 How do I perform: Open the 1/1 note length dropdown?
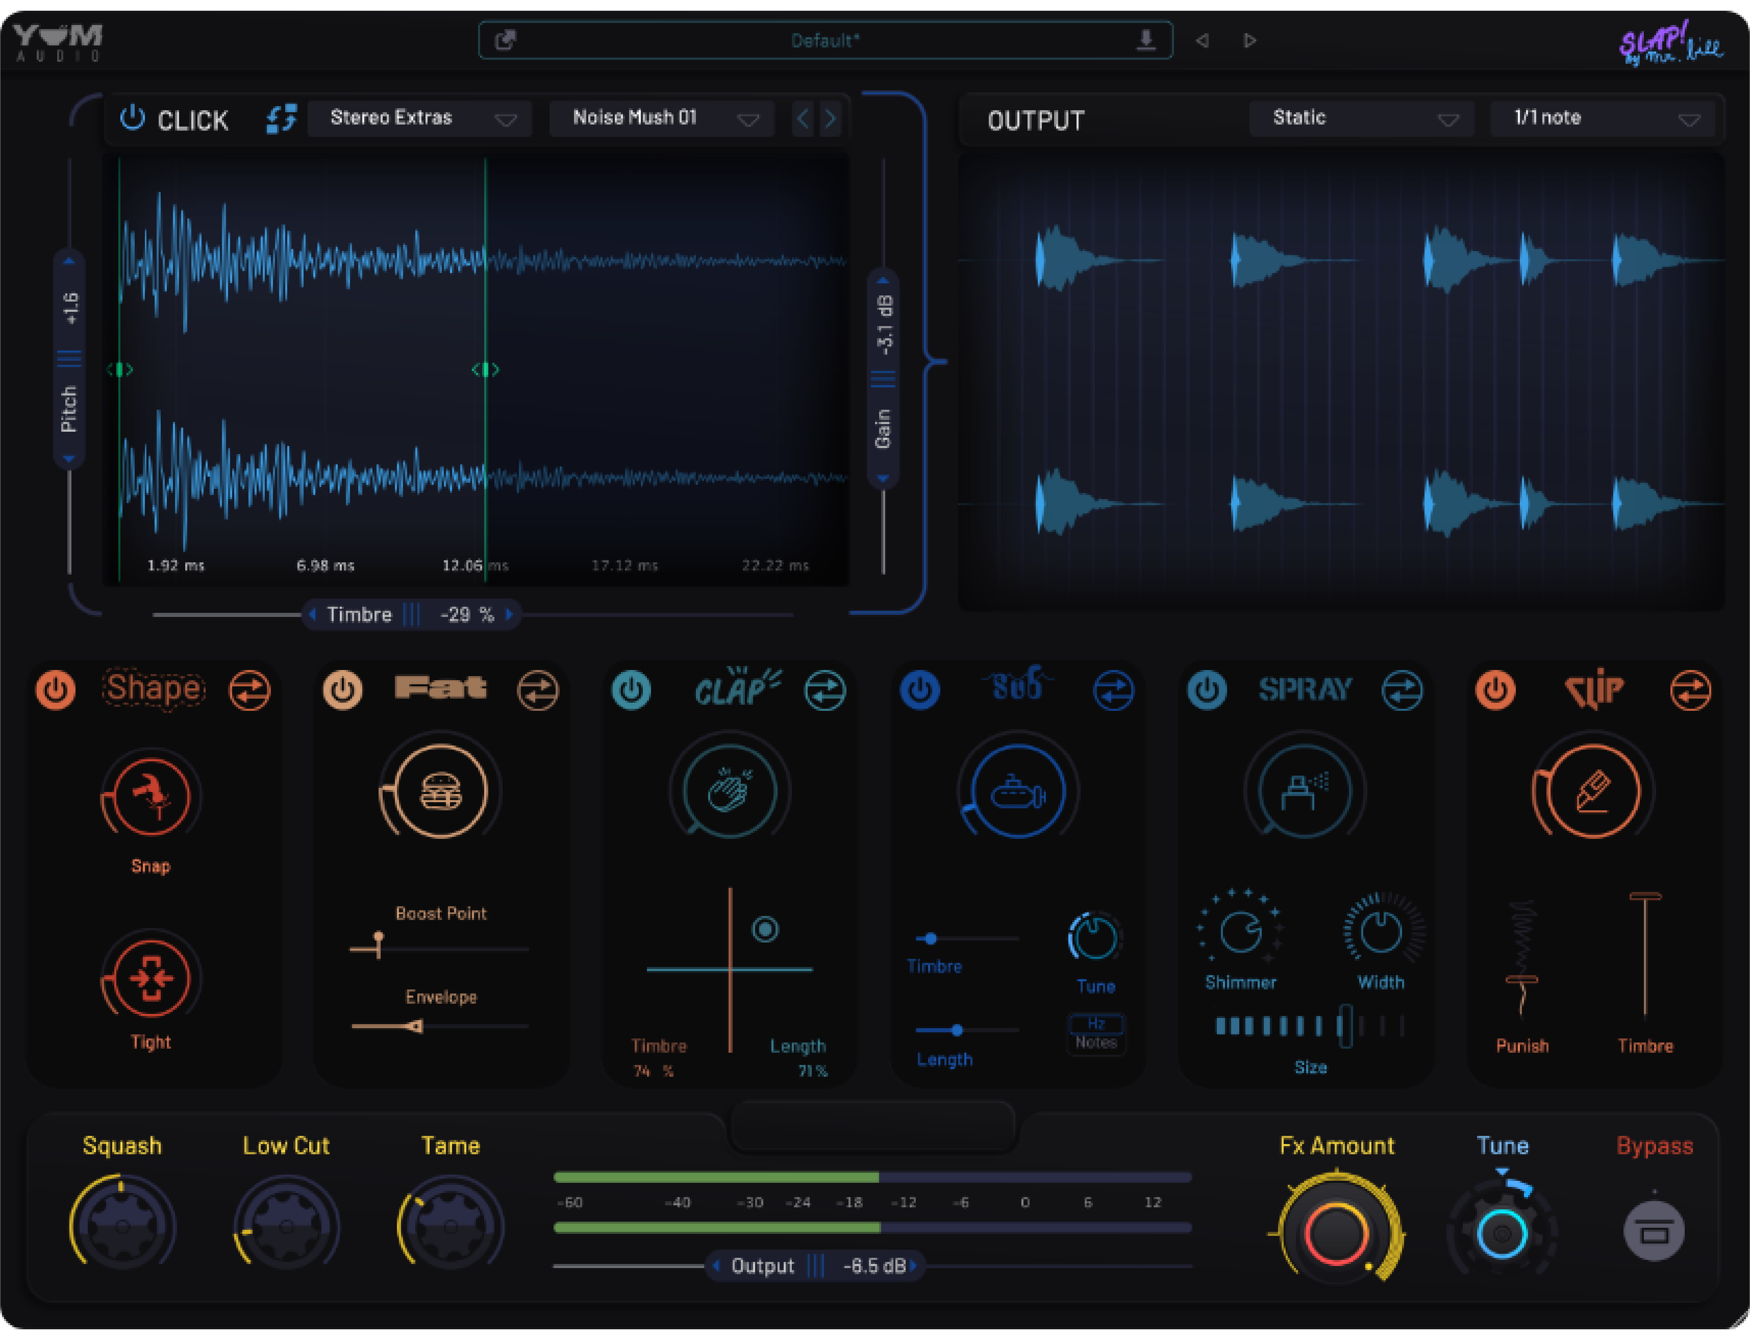point(1603,119)
